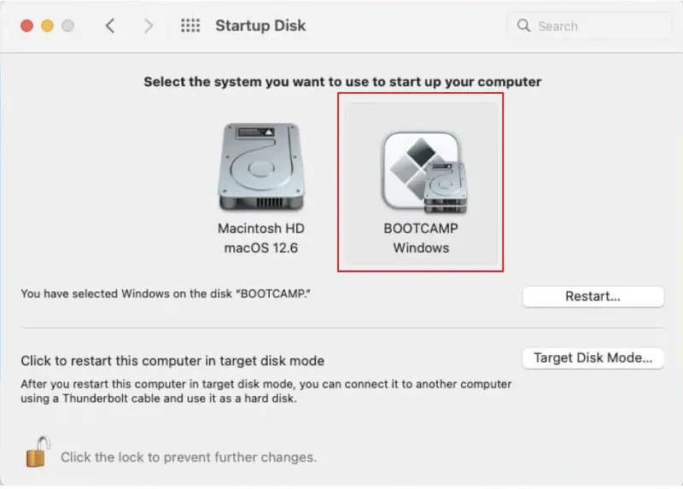The height and width of the screenshot is (489, 683).
Task: Show all preferences via grid icon
Action: click(x=190, y=26)
